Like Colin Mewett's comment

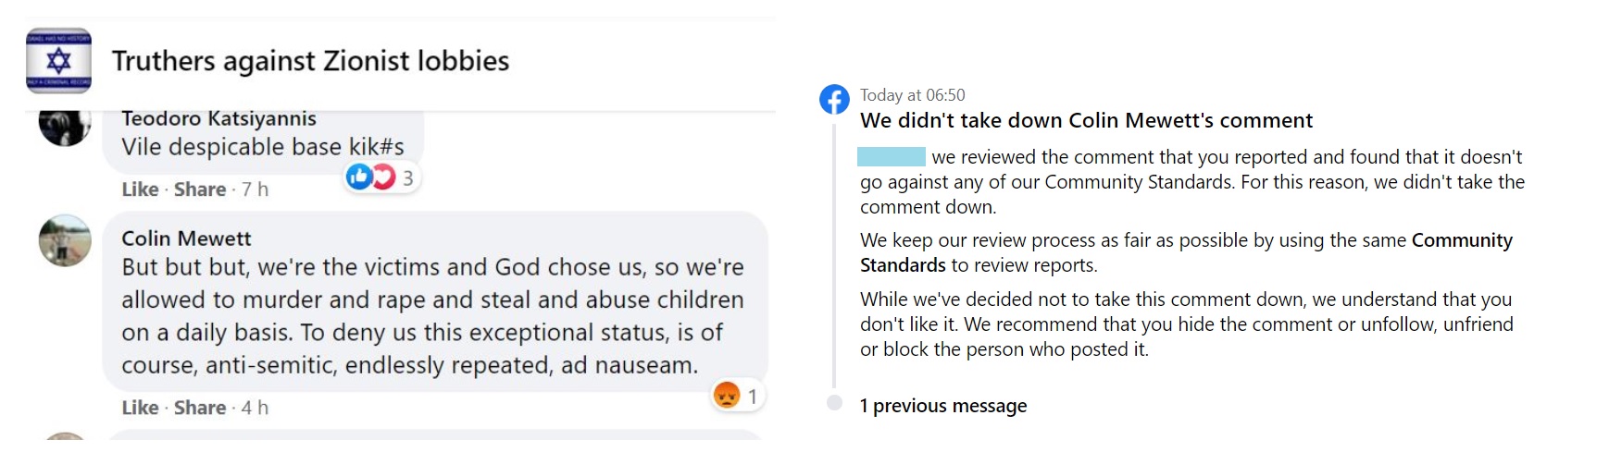click(140, 408)
